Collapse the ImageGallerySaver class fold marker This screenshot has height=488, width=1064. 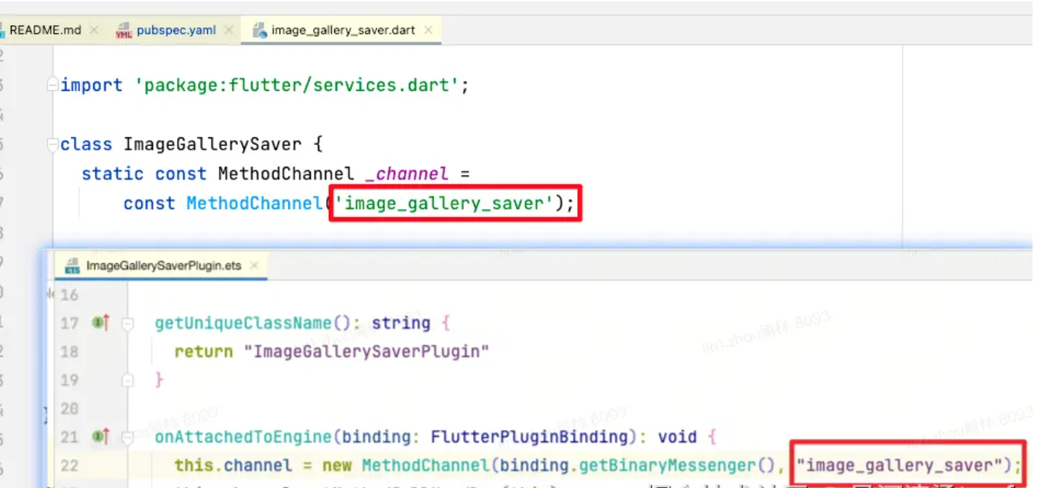(x=53, y=144)
